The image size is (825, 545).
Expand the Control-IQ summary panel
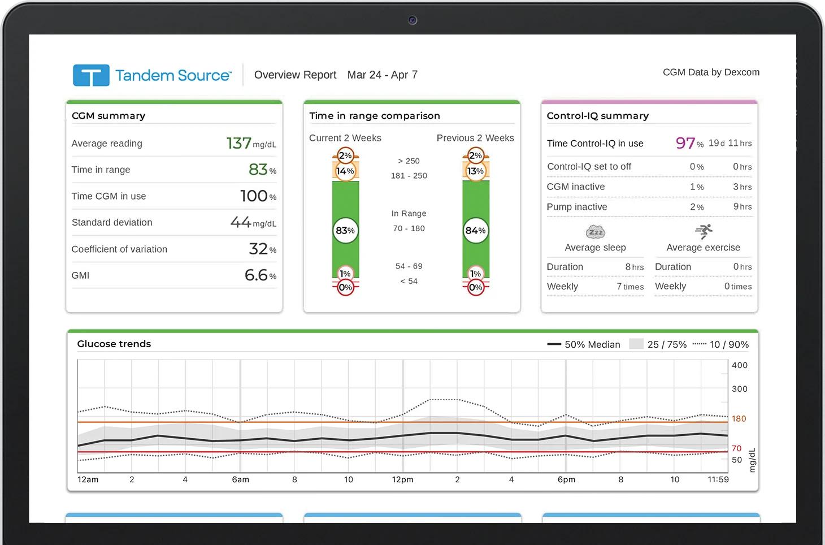click(597, 115)
